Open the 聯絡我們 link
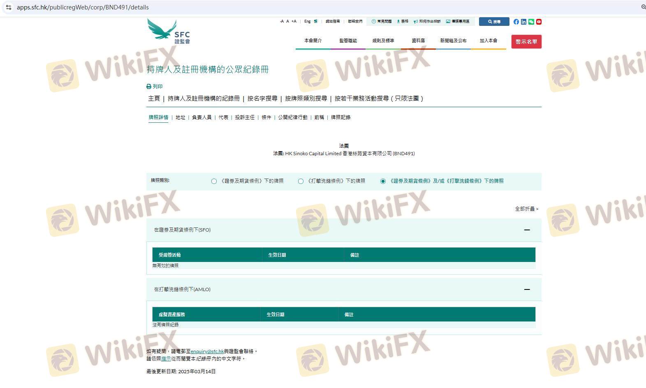 pyautogui.click(x=355, y=21)
